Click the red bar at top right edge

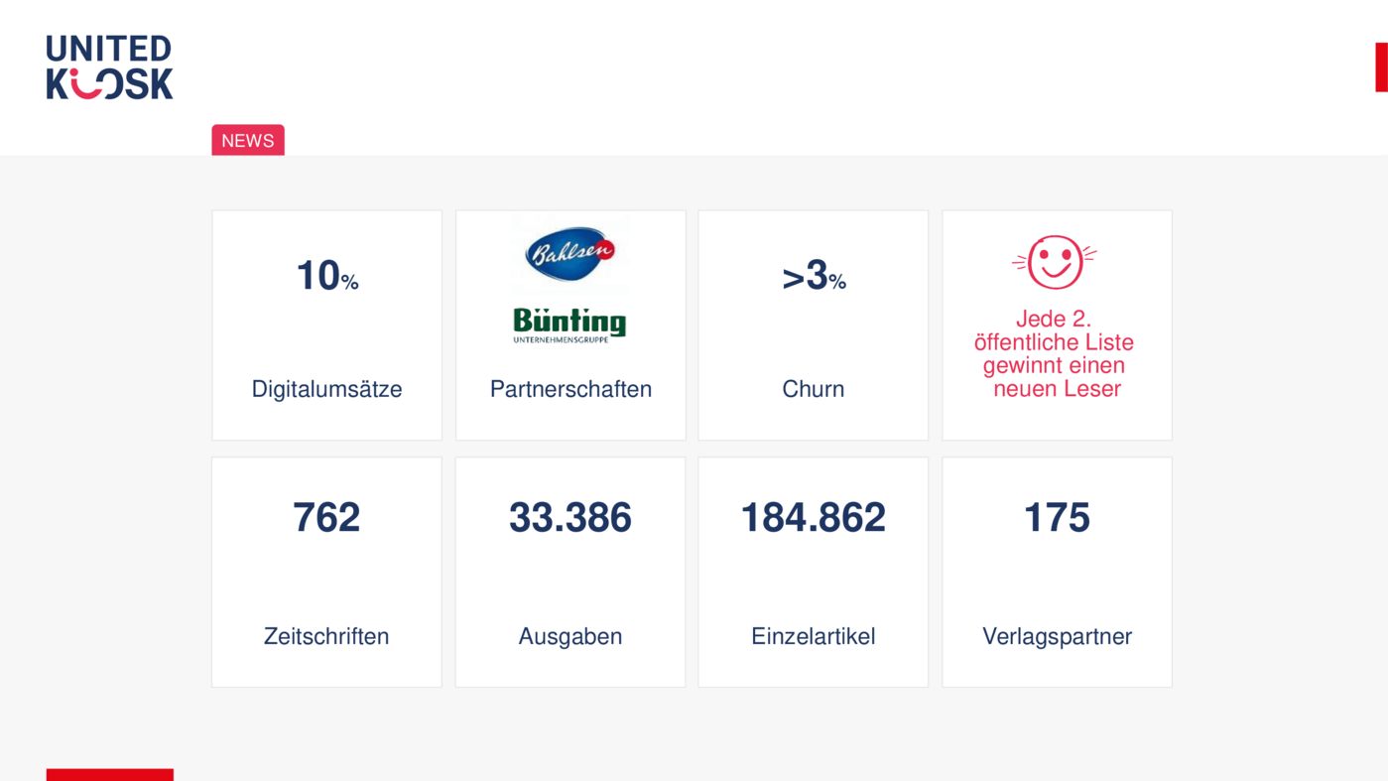tap(1381, 67)
